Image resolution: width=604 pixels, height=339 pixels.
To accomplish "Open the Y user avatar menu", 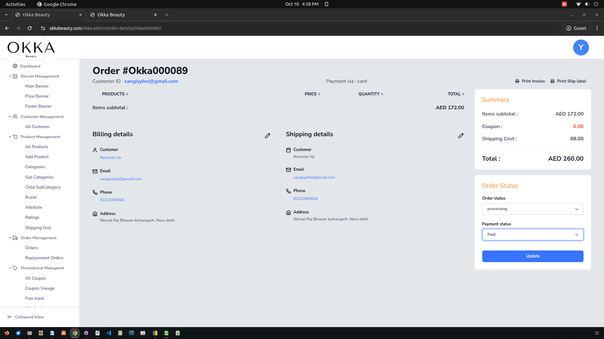I will coord(581,47).
